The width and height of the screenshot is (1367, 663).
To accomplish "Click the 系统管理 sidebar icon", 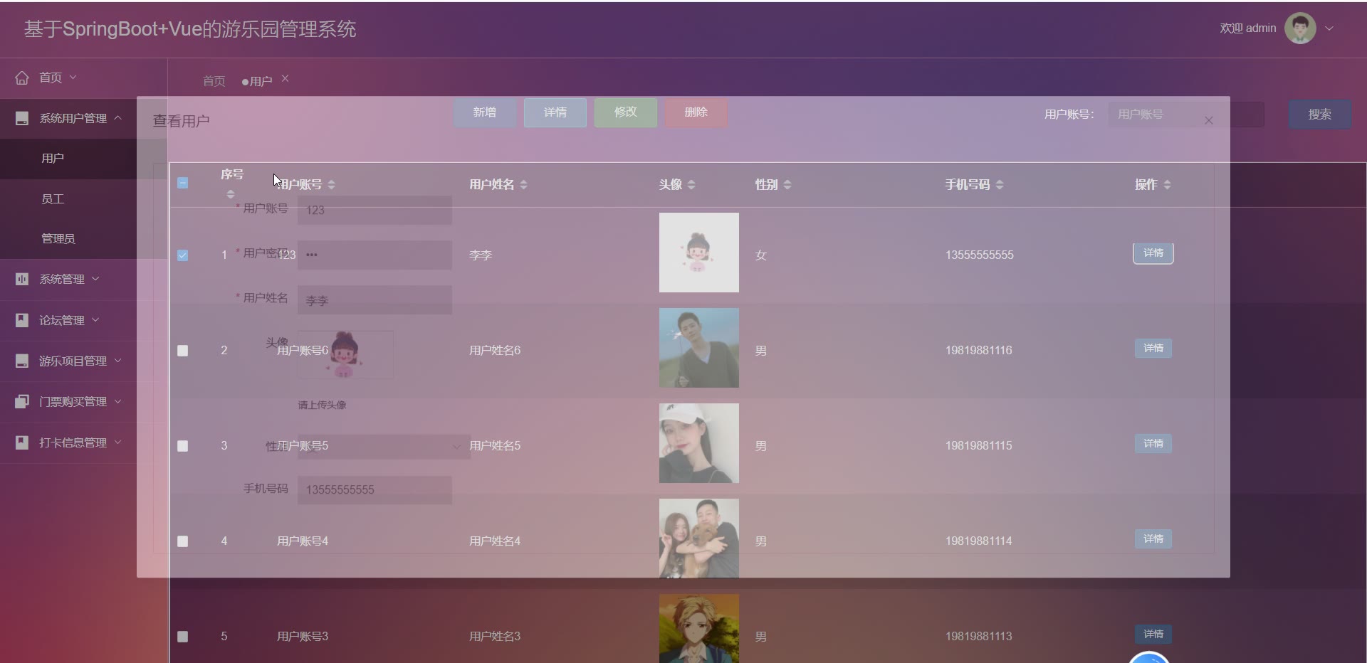I will [x=22, y=279].
